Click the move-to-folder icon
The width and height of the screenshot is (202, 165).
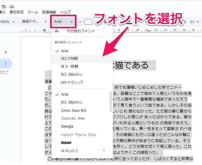(4, 7)
